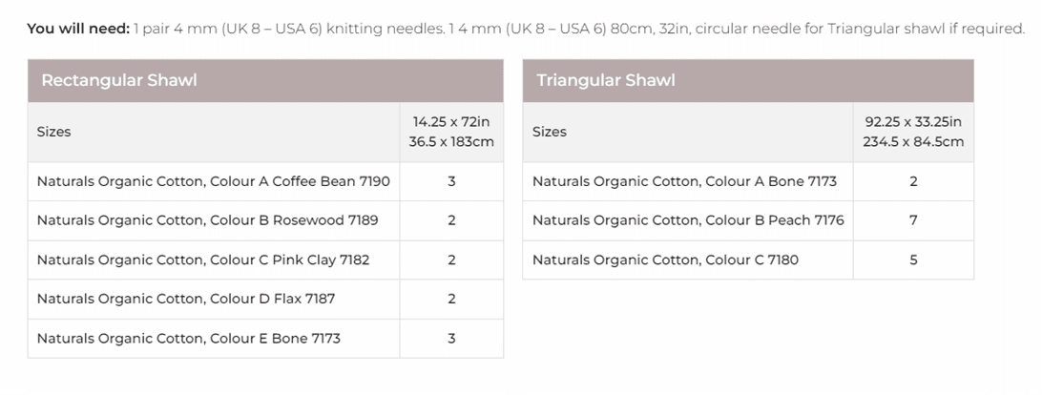Viewport: 1042px width, 395px height.
Task: Click the Colour B Peach 7176 row
Action: click(688, 220)
